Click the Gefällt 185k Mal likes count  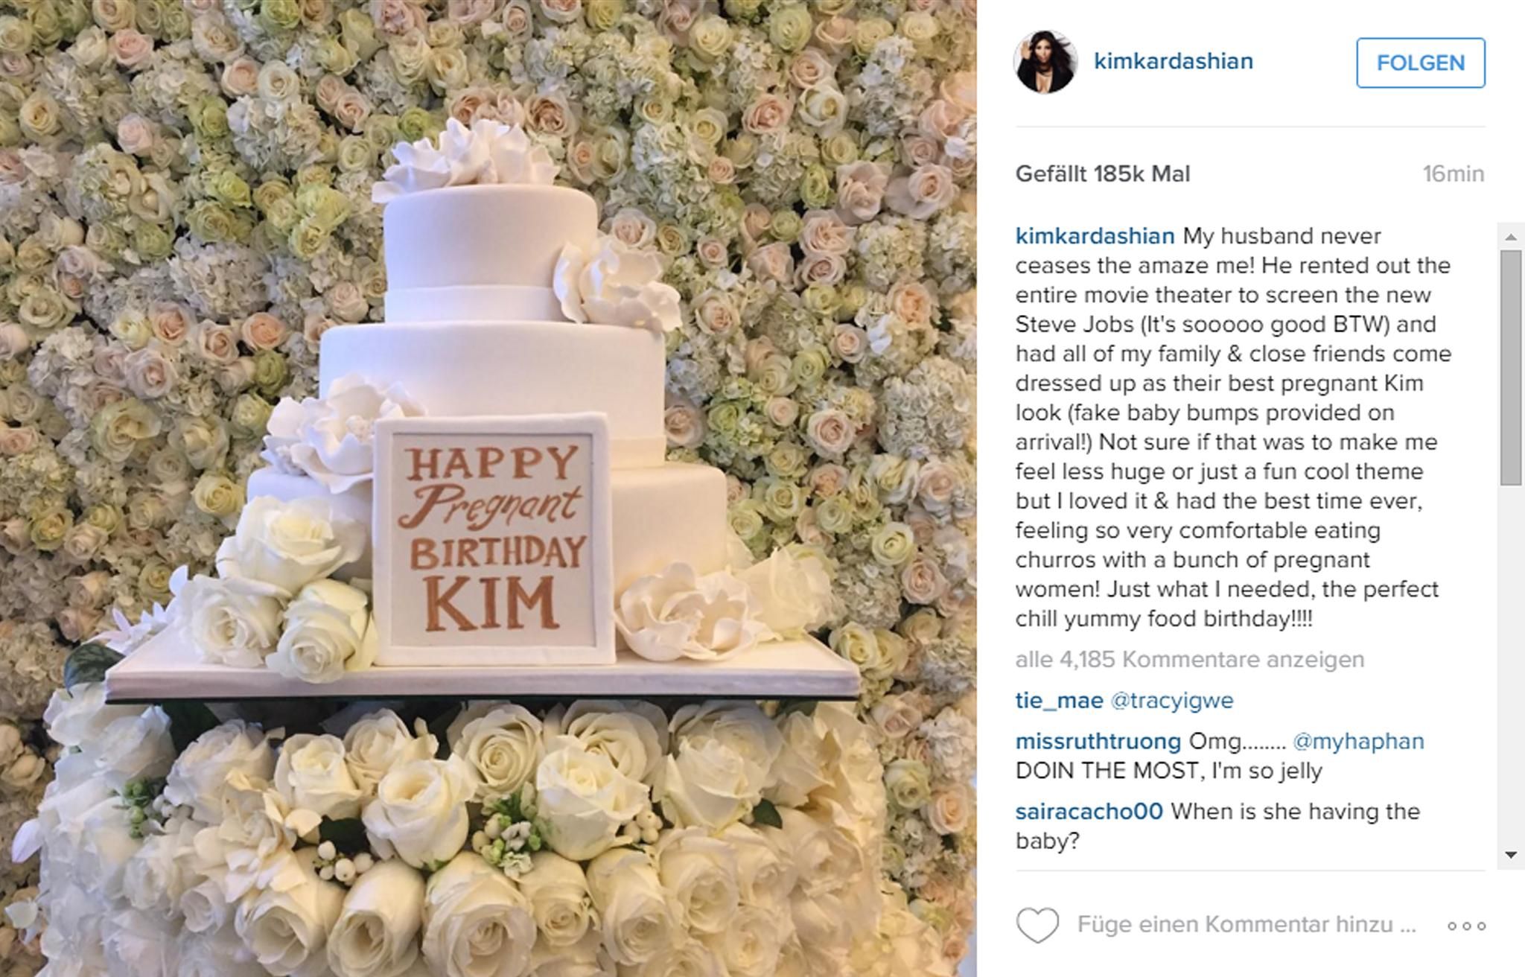1103,174
